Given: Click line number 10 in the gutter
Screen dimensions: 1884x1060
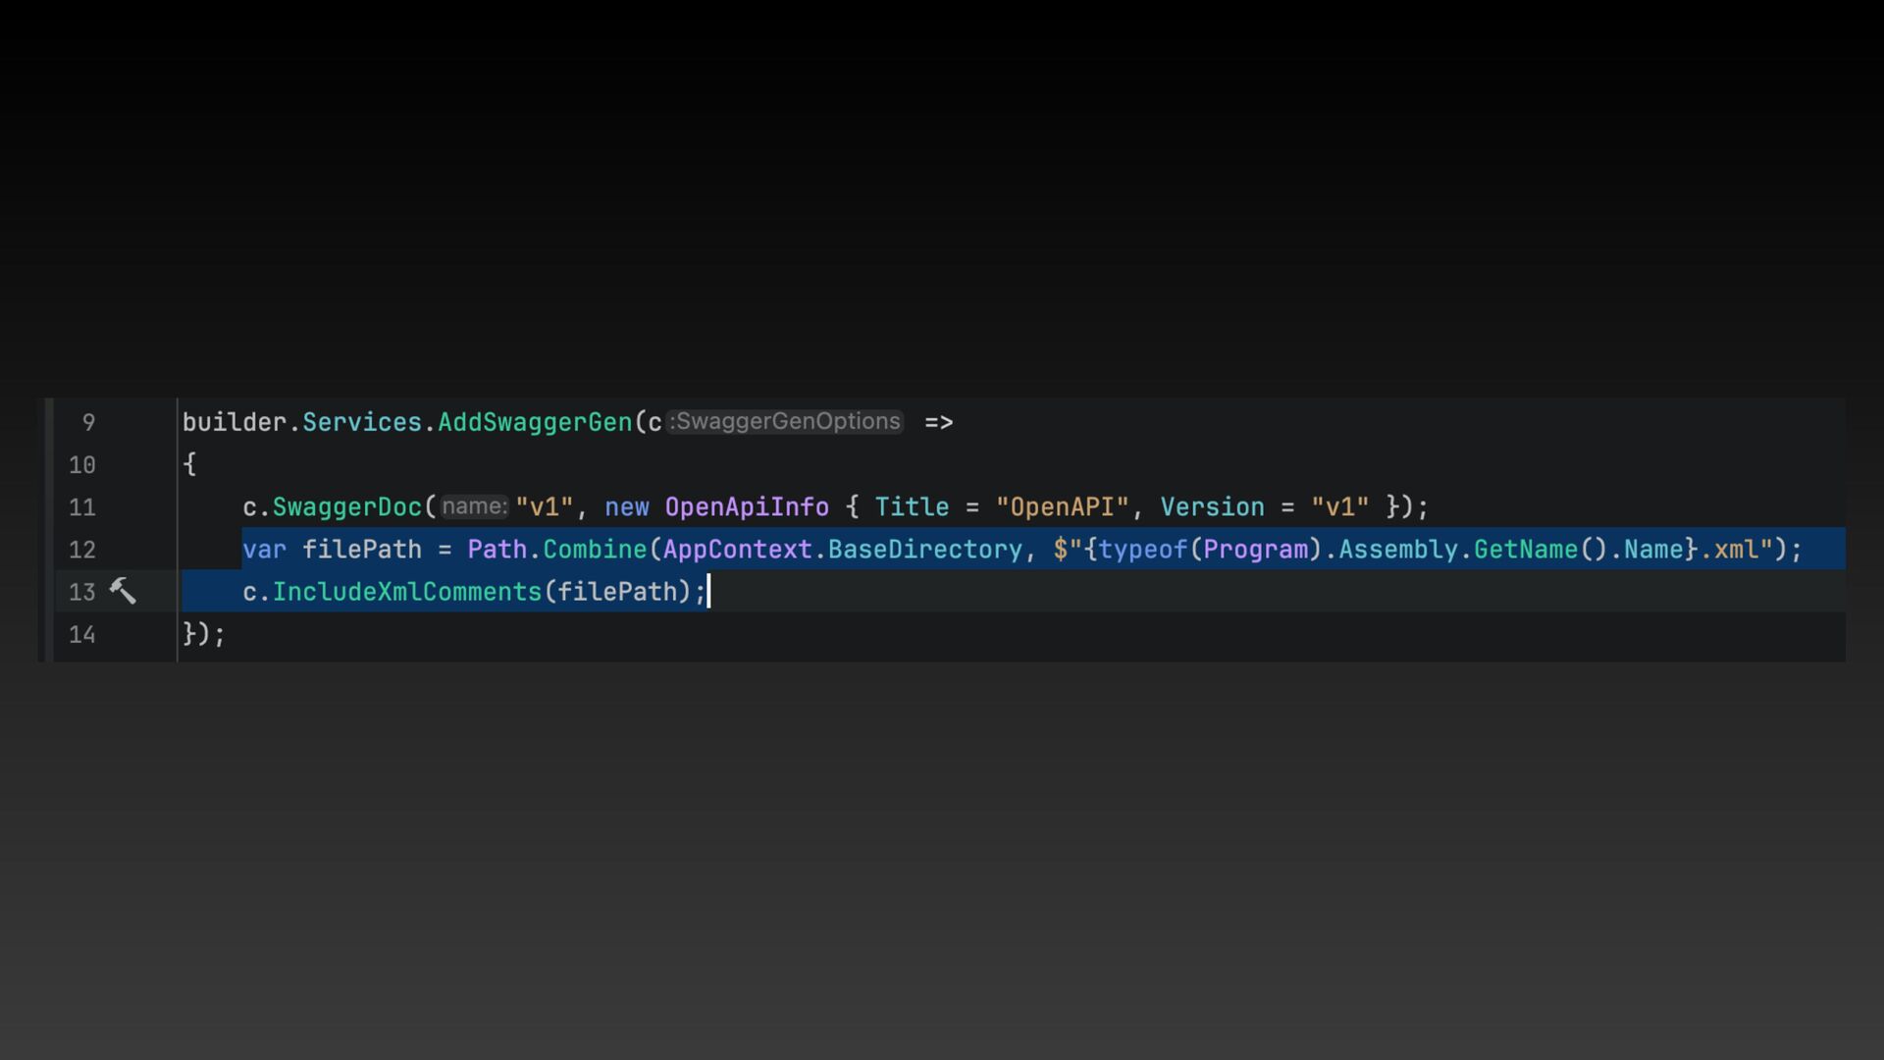Looking at the screenshot, I should pyautogui.click(x=82, y=465).
